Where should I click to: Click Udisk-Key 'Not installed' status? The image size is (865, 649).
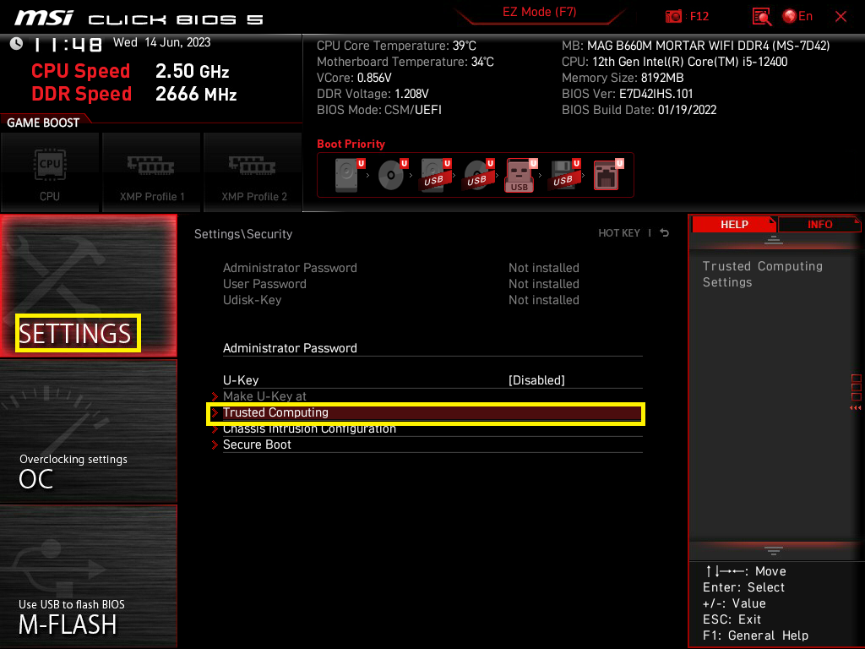point(544,300)
